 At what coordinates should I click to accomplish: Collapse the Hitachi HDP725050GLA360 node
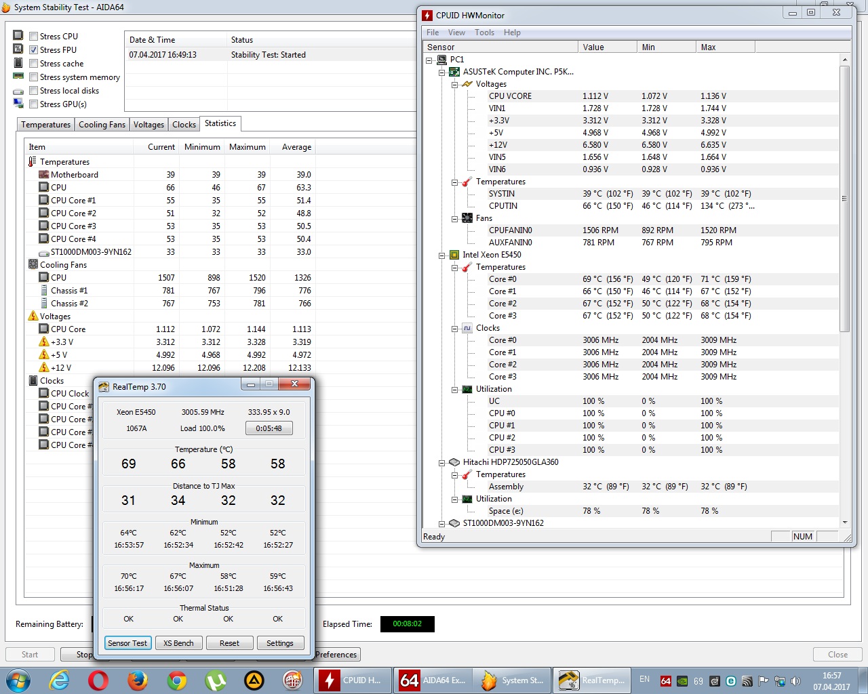click(x=442, y=462)
